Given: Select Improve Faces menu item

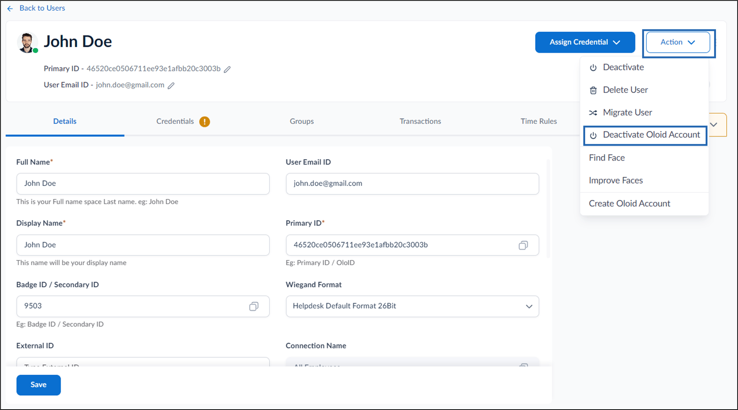Looking at the screenshot, I should point(644,181).
